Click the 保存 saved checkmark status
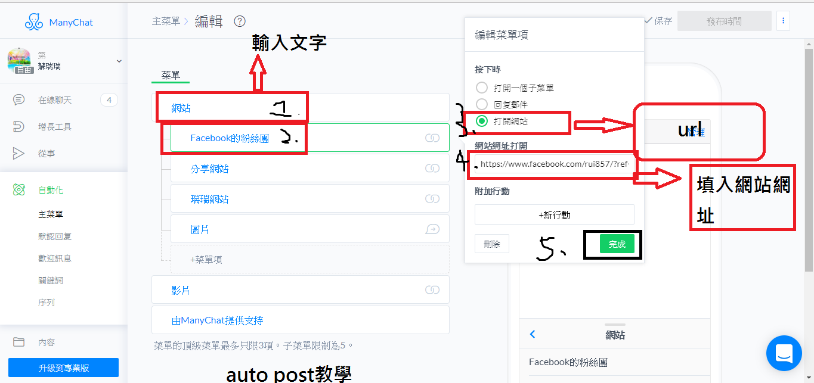The width and height of the screenshot is (814, 383). click(658, 21)
